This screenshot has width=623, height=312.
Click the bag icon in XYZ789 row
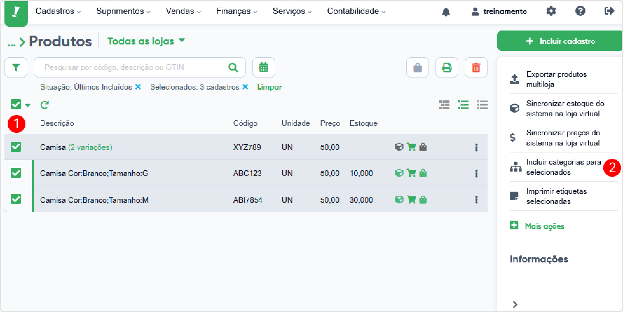point(423,147)
